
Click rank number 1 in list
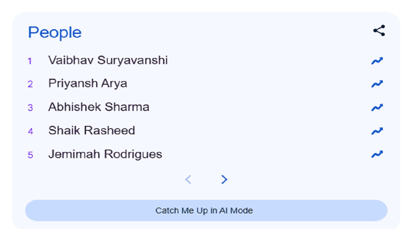pyautogui.click(x=30, y=61)
